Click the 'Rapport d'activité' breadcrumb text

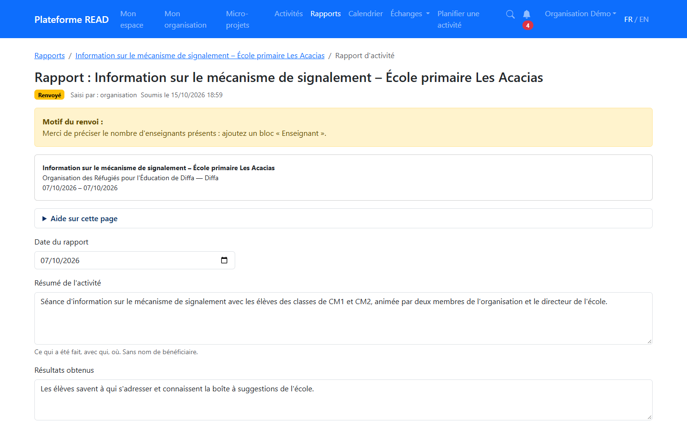tap(365, 56)
